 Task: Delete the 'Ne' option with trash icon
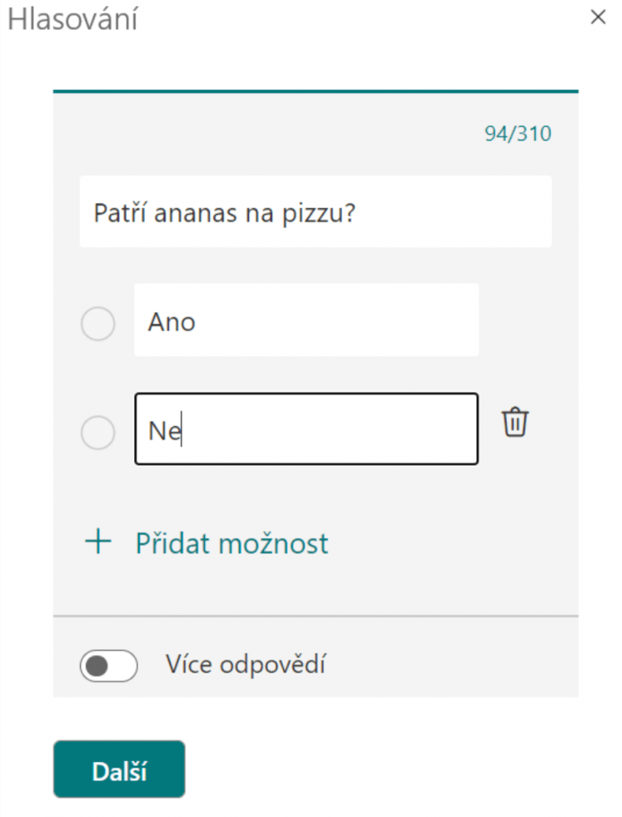515,422
